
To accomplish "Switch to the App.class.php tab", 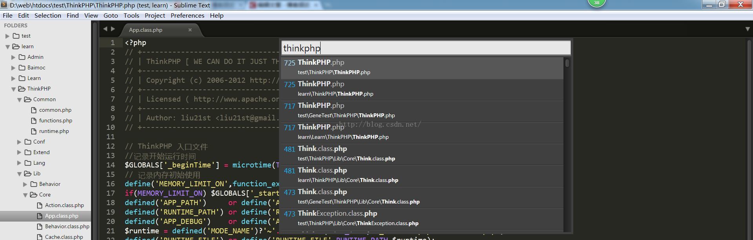I will [x=146, y=30].
